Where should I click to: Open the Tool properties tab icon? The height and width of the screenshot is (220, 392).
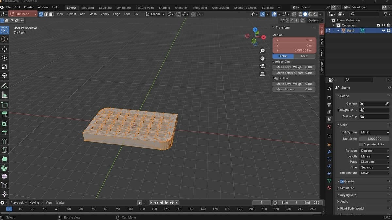(x=329, y=89)
